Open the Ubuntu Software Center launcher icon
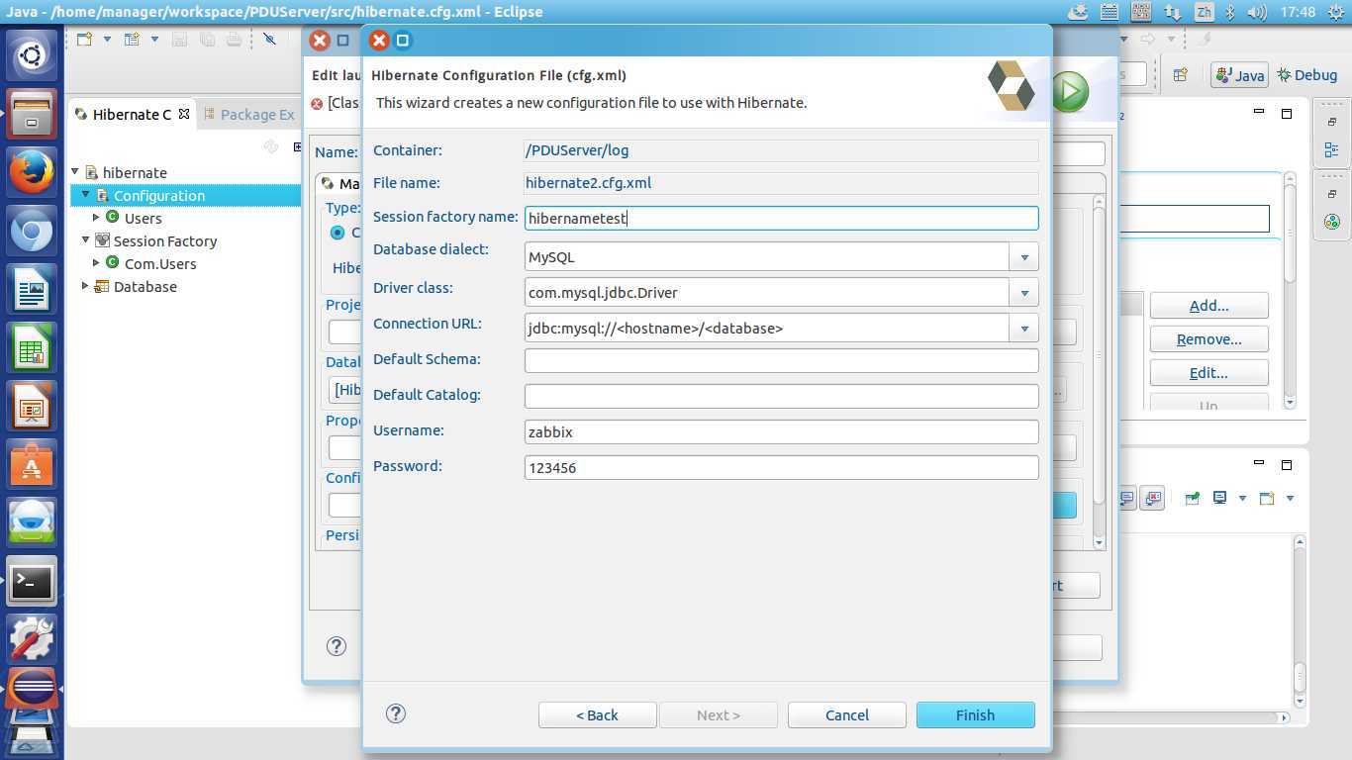Viewport: 1352px width, 760px height. point(32,465)
